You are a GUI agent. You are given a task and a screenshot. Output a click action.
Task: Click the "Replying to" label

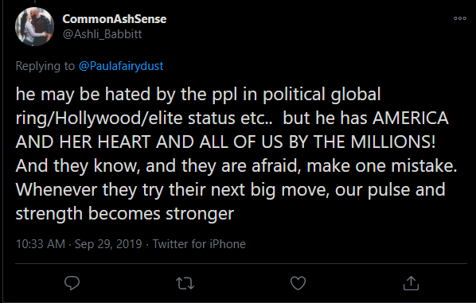(45, 66)
